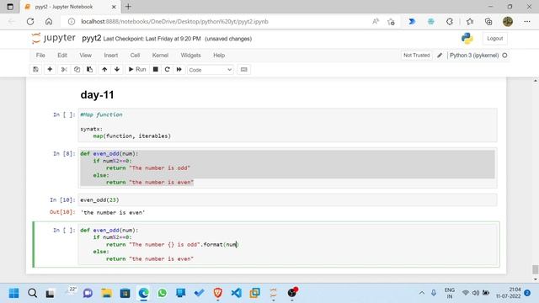Open the Kernel menu
Viewport: 539px width, 303px height.
coord(160,56)
